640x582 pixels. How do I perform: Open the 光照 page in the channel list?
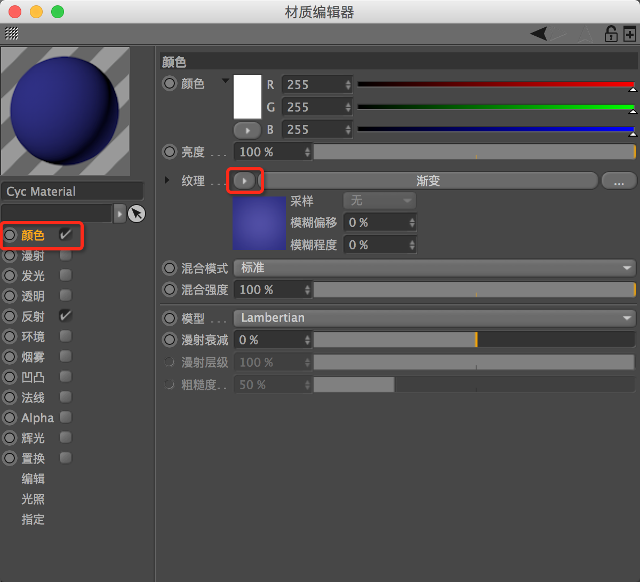(x=33, y=499)
